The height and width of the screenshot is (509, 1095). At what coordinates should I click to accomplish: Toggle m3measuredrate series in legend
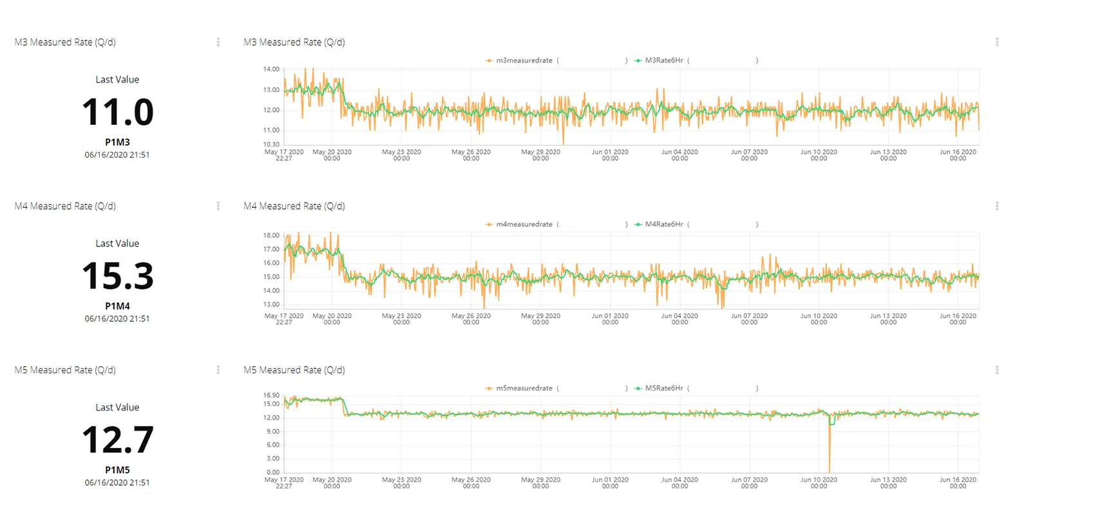(522, 60)
